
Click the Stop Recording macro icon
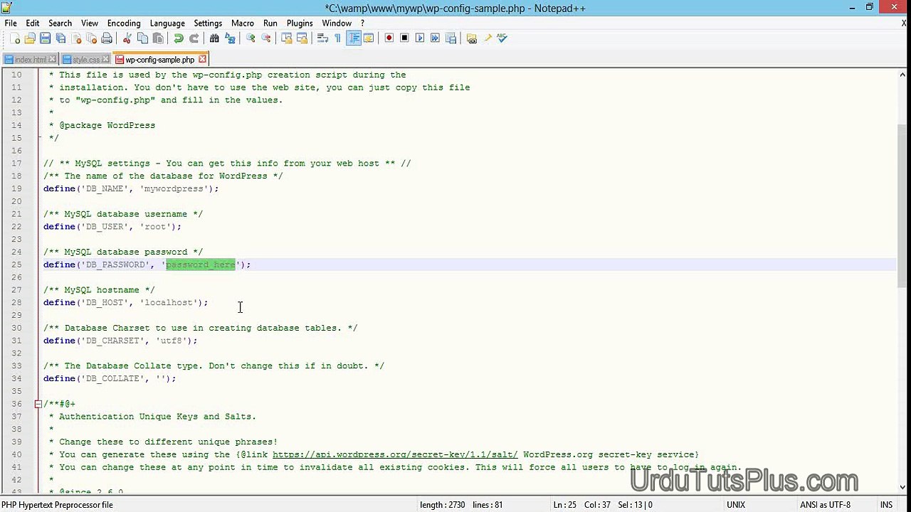point(404,38)
